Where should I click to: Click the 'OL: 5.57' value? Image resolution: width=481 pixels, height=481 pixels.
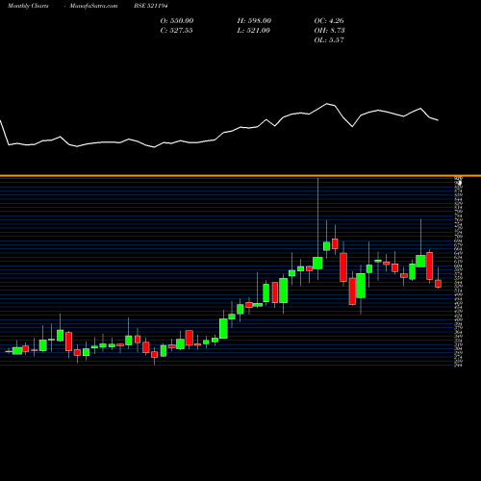329,39
